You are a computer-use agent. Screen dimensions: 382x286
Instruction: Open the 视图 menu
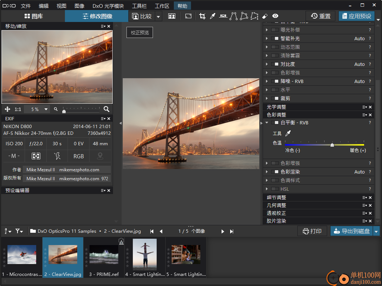click(62, 6)
